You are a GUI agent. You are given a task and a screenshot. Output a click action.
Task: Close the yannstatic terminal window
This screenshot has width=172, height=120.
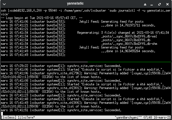(167, 4)
